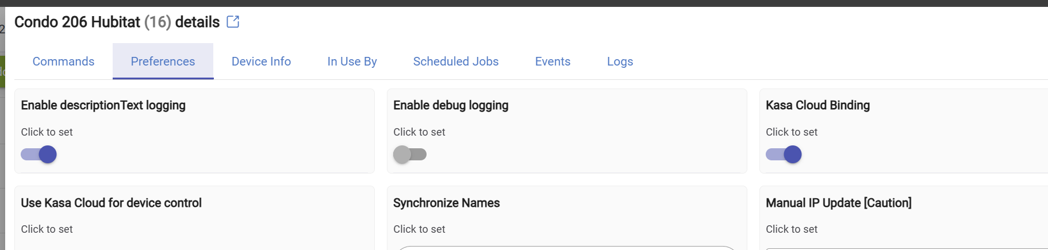Viewport: 1048px width, 250px height.
Task: Click the Enable debug logging heading
Action: coord(451,105)
